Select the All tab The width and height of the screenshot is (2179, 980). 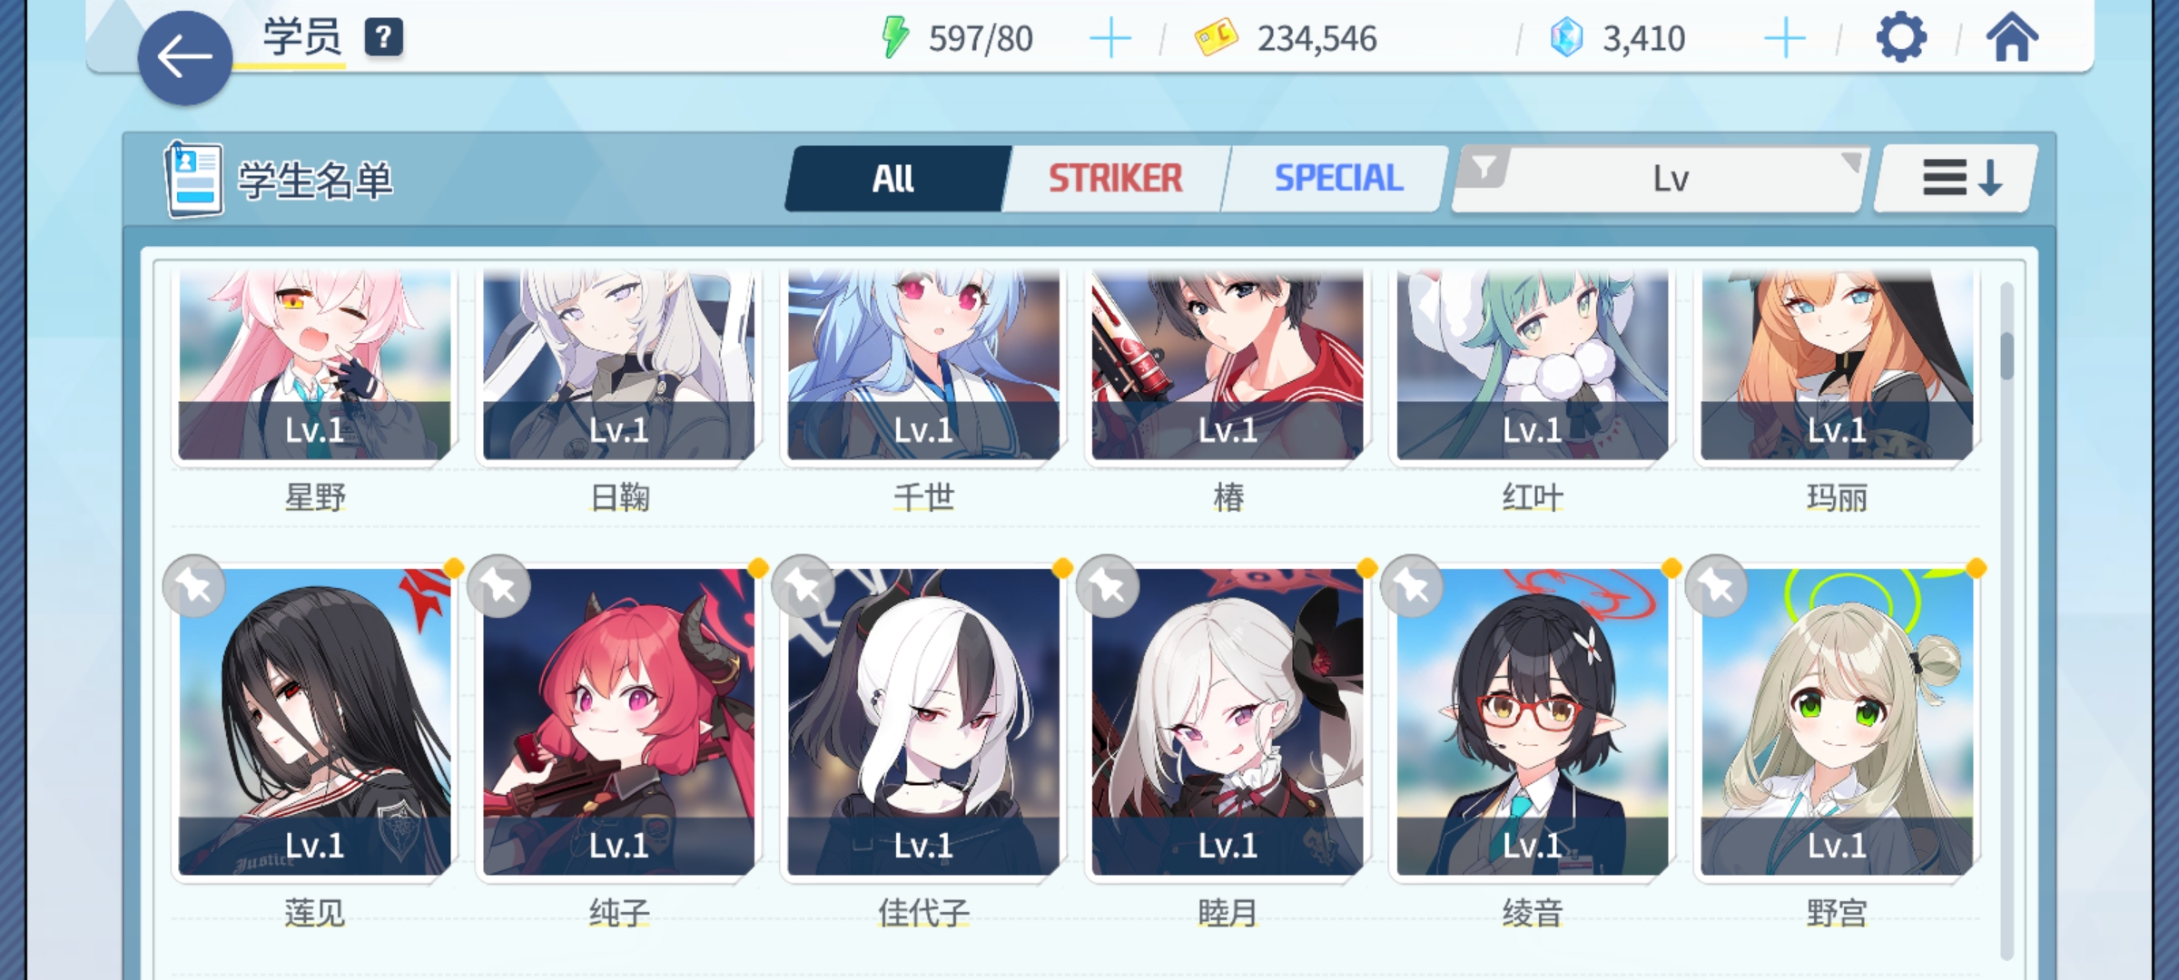(895, 179)
